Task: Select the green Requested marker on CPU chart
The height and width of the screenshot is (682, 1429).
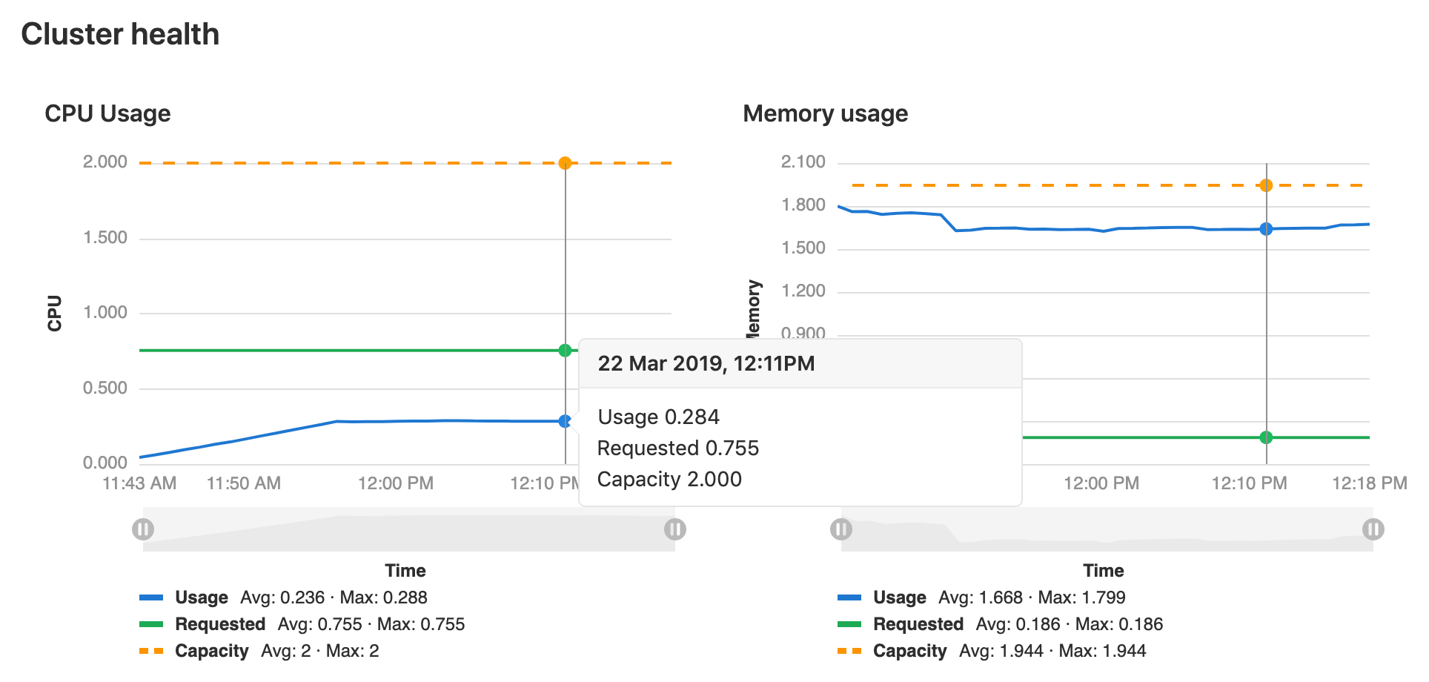Action: 566,348
